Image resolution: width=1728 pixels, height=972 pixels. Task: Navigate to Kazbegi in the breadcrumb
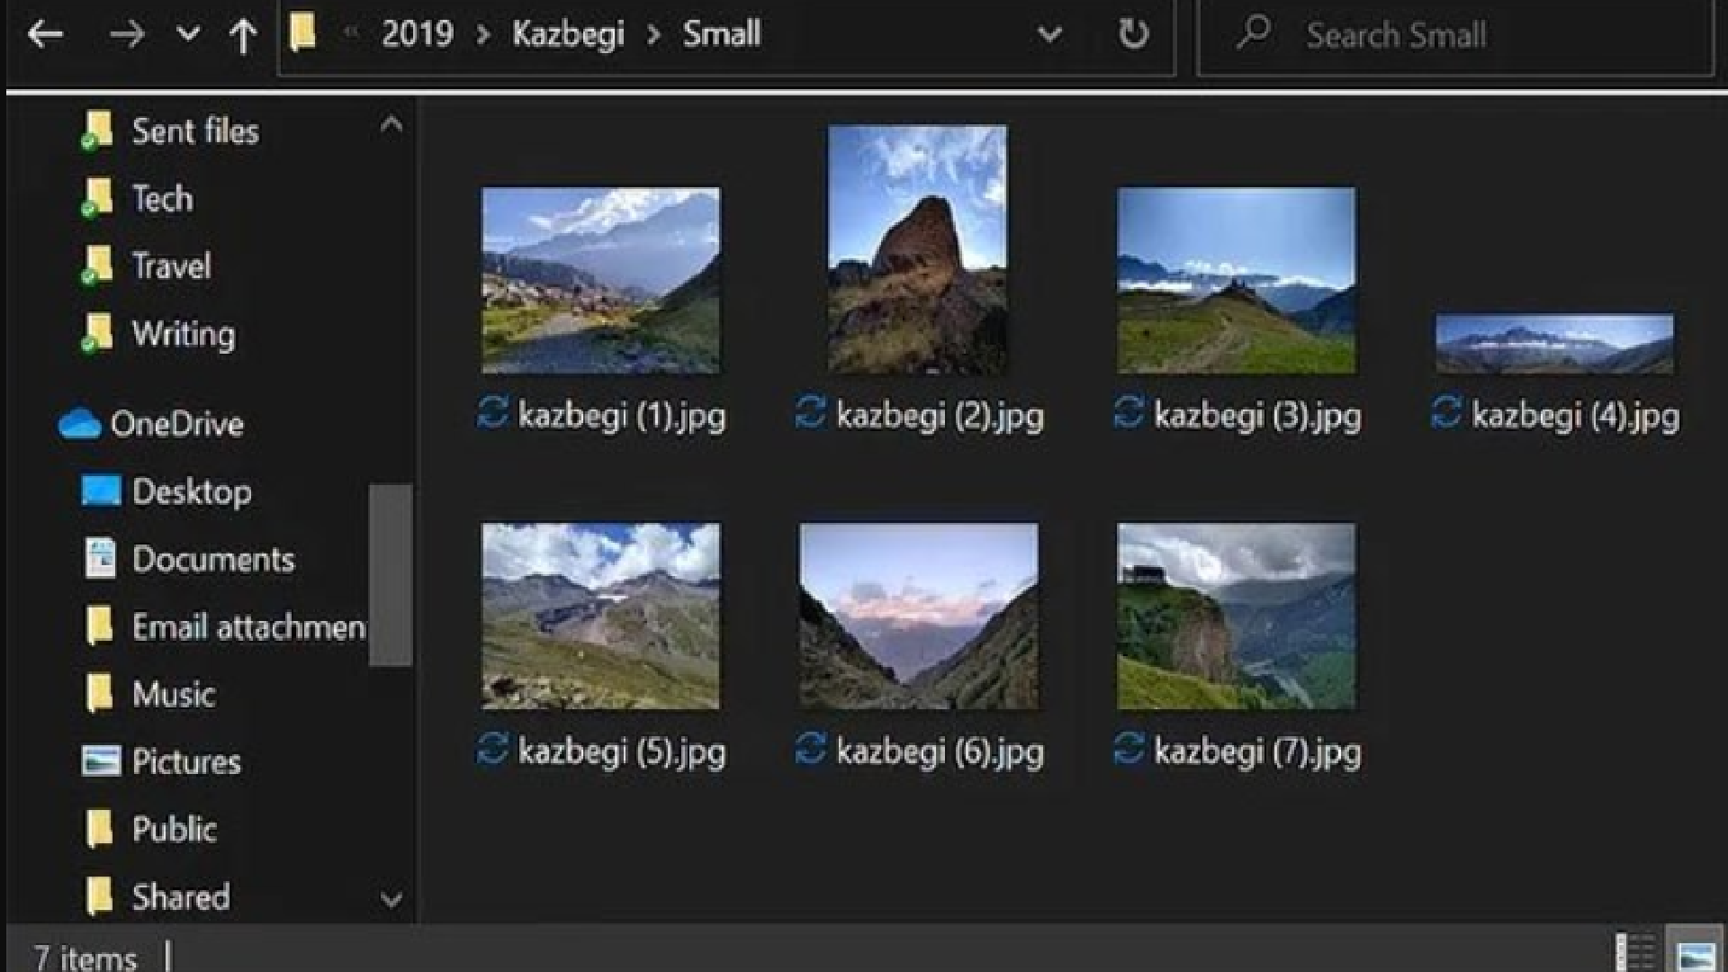[568, 34]
